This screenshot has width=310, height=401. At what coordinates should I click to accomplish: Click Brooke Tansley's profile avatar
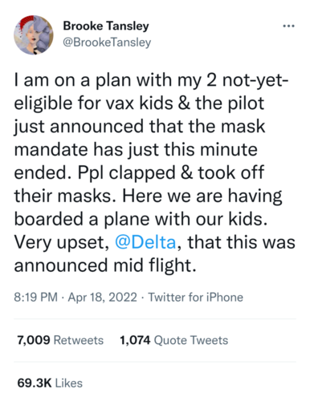pos(34,35)
